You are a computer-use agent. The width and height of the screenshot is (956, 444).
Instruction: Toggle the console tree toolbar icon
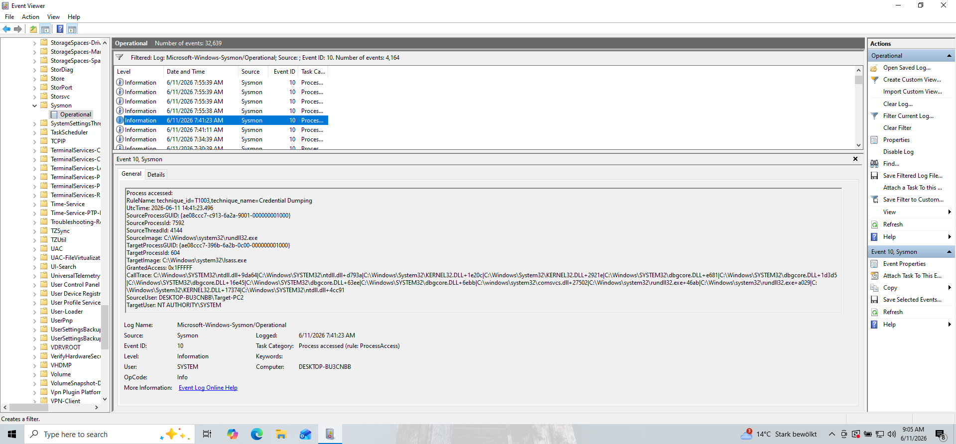[45, 29]
